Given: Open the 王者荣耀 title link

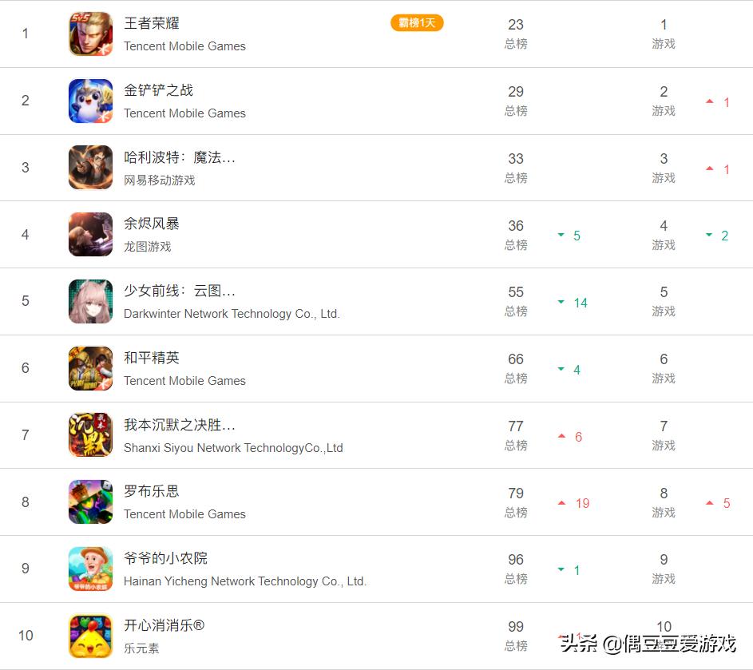Looking at the screenshot, I should tap(152, 23).
